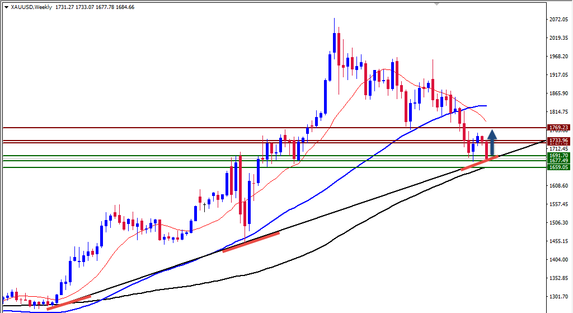Click the 1712.45 price scale label

559,149
